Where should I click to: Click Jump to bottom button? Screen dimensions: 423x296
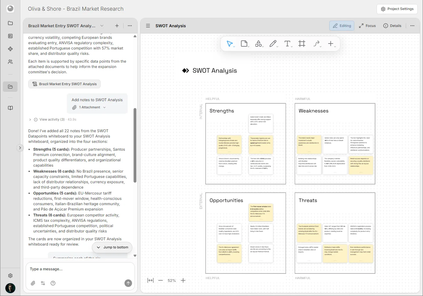point(112,247)
